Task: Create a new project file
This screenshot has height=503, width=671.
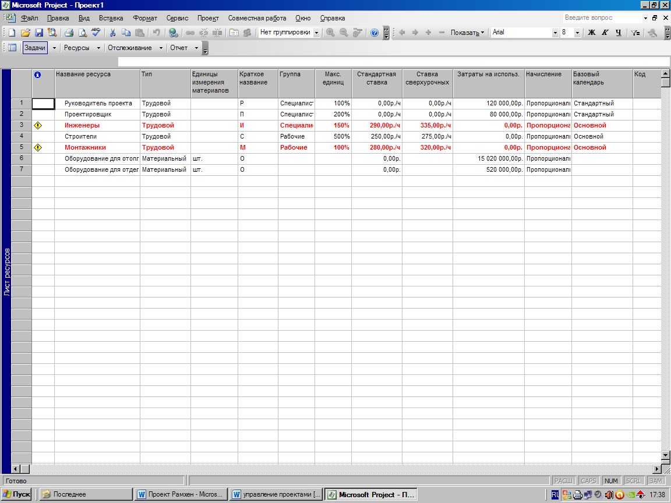Action: [x=12, y=33]
